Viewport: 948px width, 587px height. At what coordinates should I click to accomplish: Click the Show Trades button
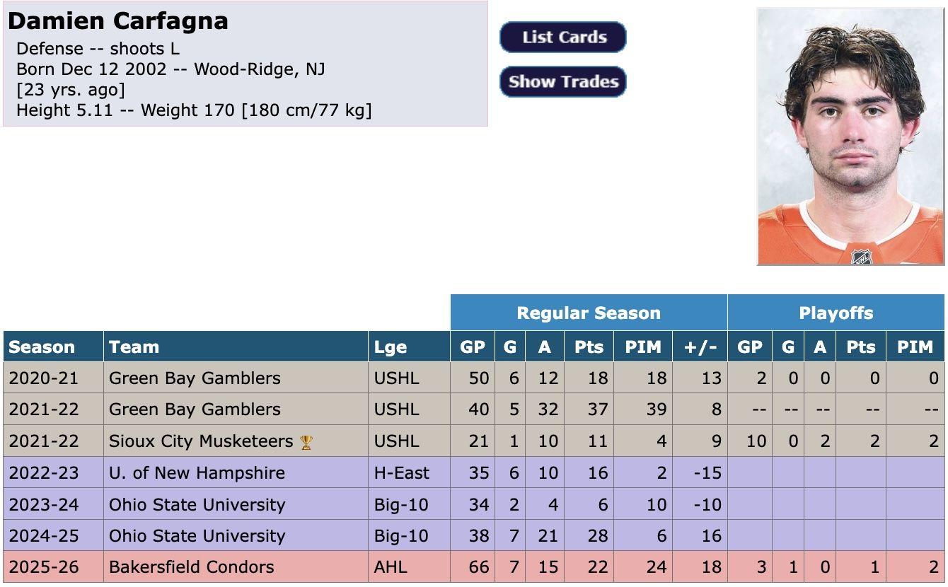coord(563,81)
